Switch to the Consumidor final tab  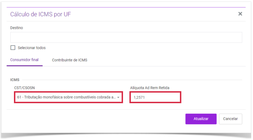pyautogui.click(x=24, y=60)
